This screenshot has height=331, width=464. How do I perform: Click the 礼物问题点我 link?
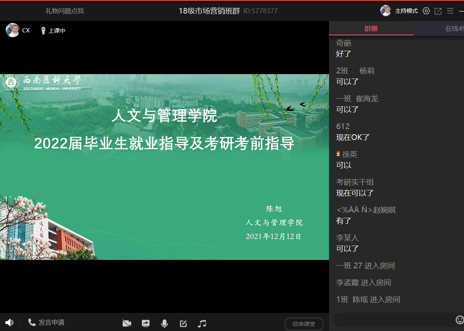click(65, 11)
